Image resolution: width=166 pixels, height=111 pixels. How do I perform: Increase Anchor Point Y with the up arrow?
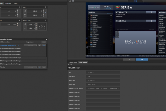point(36,28)
